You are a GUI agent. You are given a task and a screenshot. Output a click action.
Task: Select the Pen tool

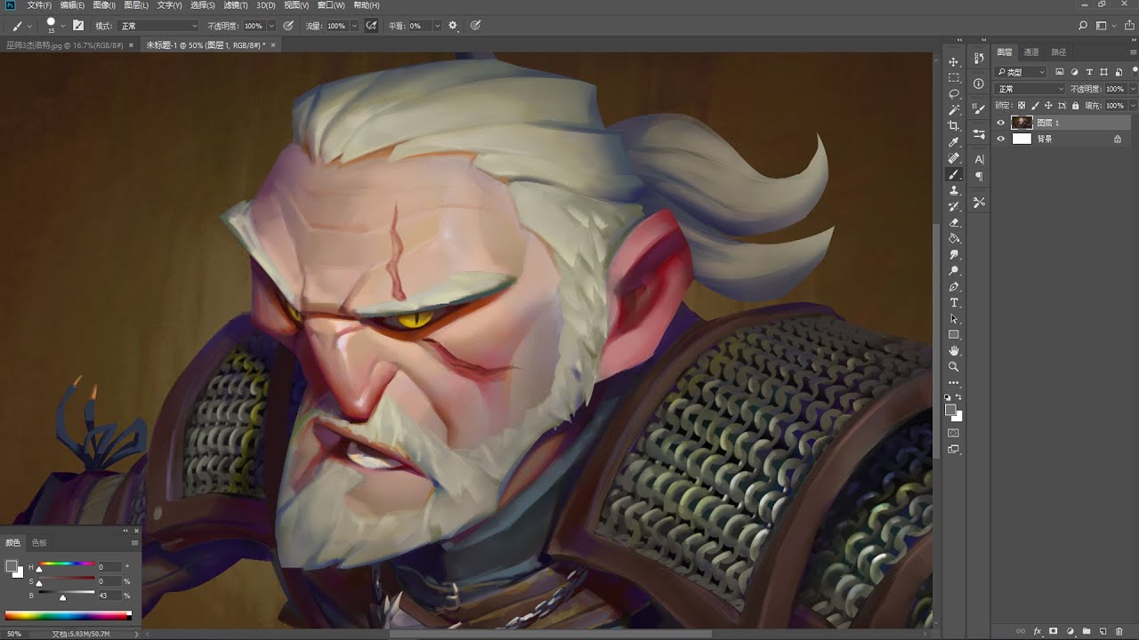(x=954, y=287)
